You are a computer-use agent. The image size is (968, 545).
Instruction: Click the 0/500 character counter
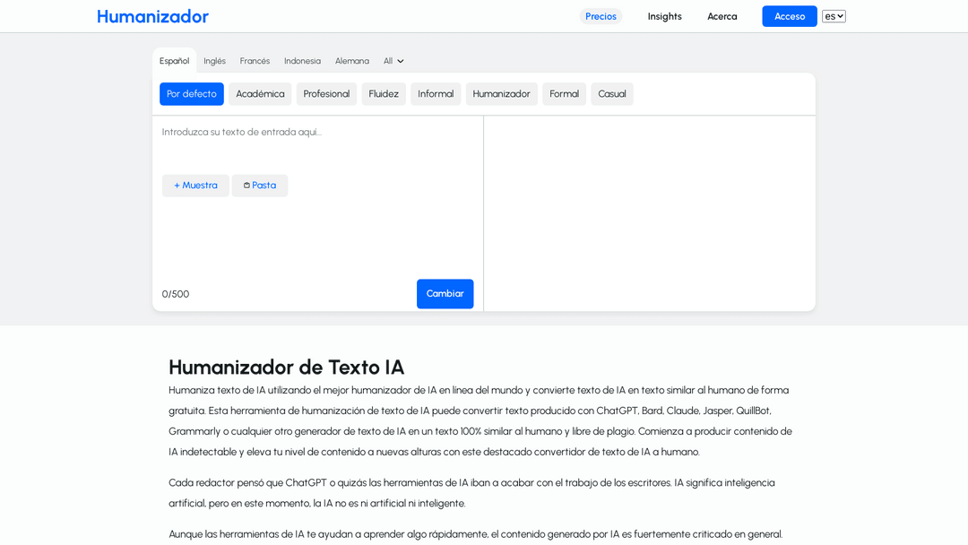click(x=176, y=294)
